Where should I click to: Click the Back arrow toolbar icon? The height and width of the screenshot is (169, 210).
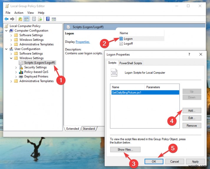coord(6,19)
